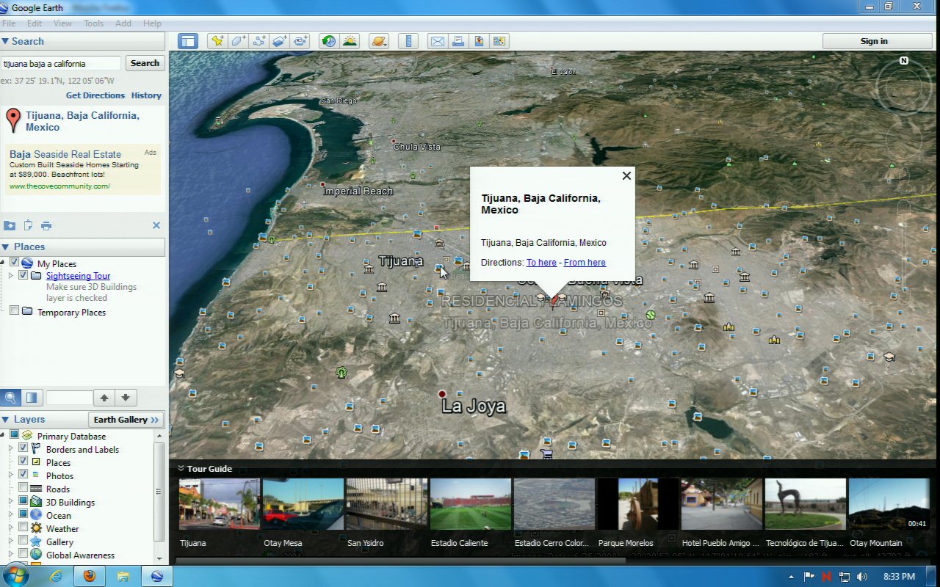Viewport: 940px width, 587px height.
Task: Enable the Roads layer checkbox
Action: coord(23,489)
